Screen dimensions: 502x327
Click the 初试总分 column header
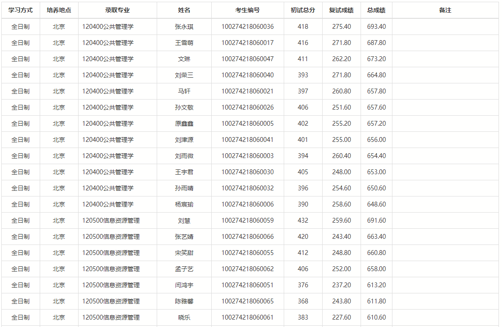pyautogui.click(x=303, y=10)
